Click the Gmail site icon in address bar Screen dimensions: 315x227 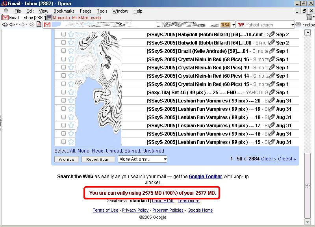[x=47, y=25]
